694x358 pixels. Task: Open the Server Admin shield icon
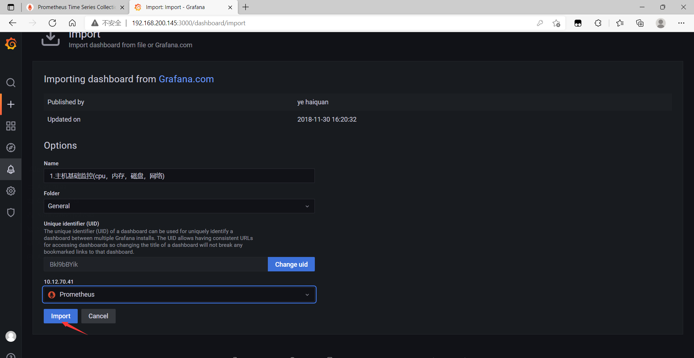point(11,213)
